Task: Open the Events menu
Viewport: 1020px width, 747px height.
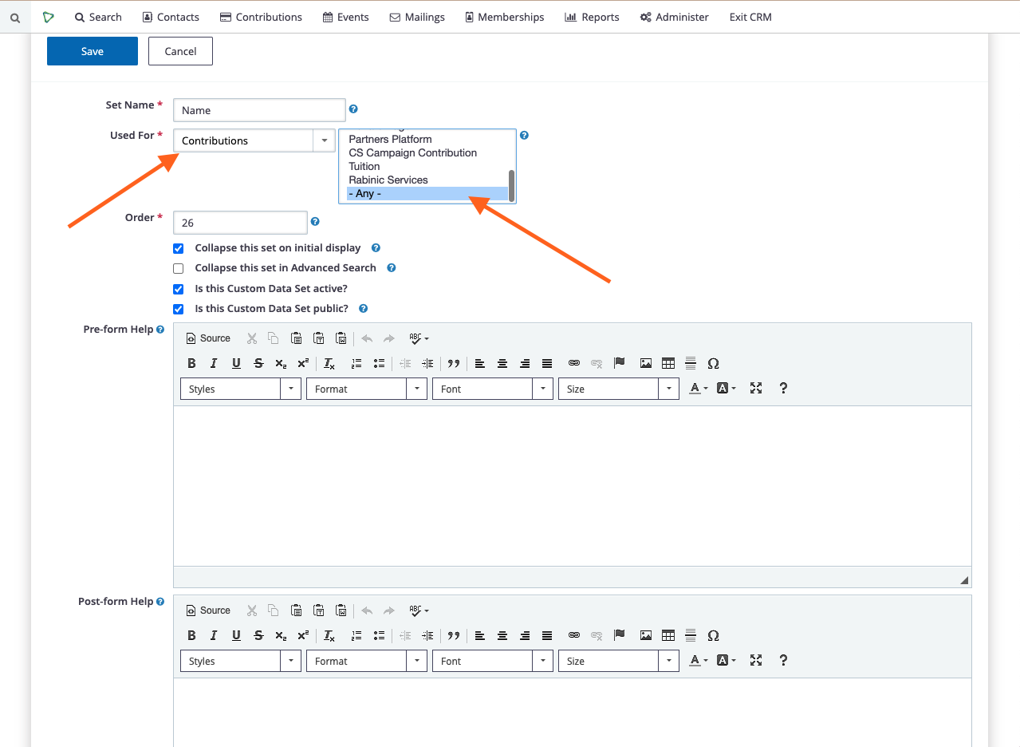Action: [346, 17]
